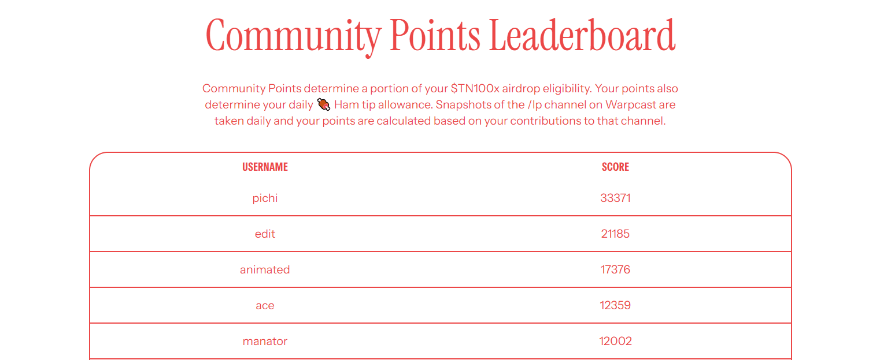Click the score 12002
This screenshot has width=880, height=360.
pos(615,341)
